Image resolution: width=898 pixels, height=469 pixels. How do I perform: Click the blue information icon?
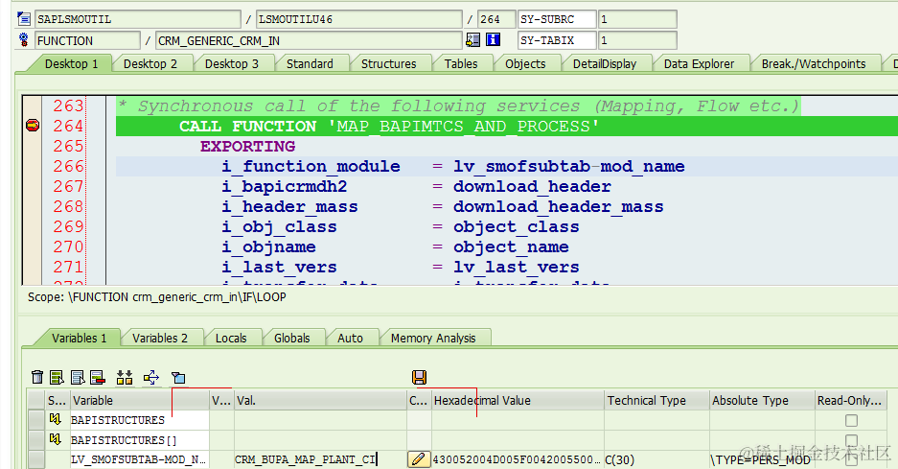click(x=494, y=39)
